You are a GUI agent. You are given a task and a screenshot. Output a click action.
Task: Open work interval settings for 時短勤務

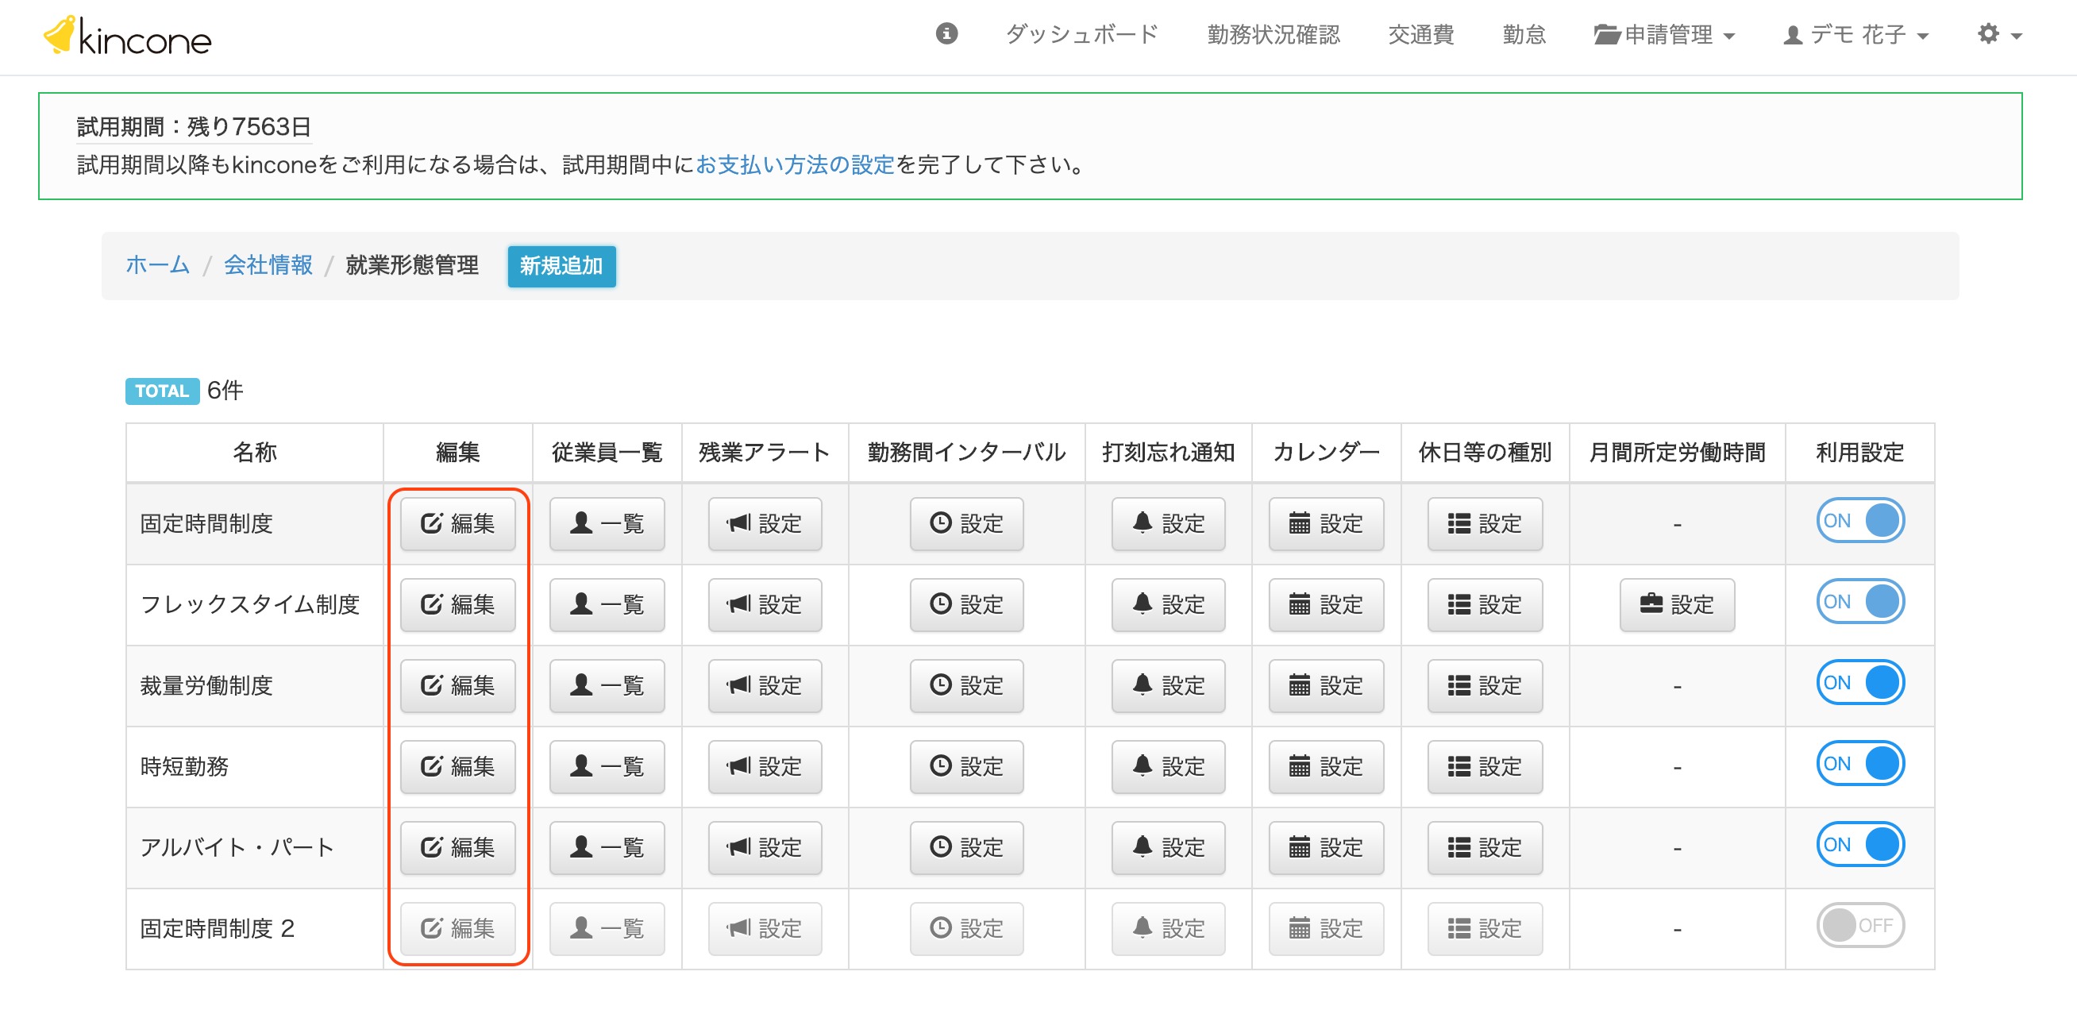click(966, 766)
